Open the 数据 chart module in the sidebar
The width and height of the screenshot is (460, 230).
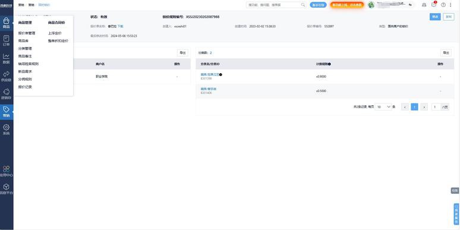6,58
